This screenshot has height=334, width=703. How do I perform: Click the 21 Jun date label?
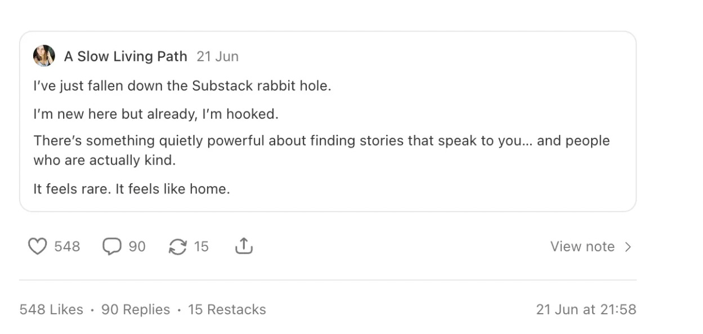(218, 56)
